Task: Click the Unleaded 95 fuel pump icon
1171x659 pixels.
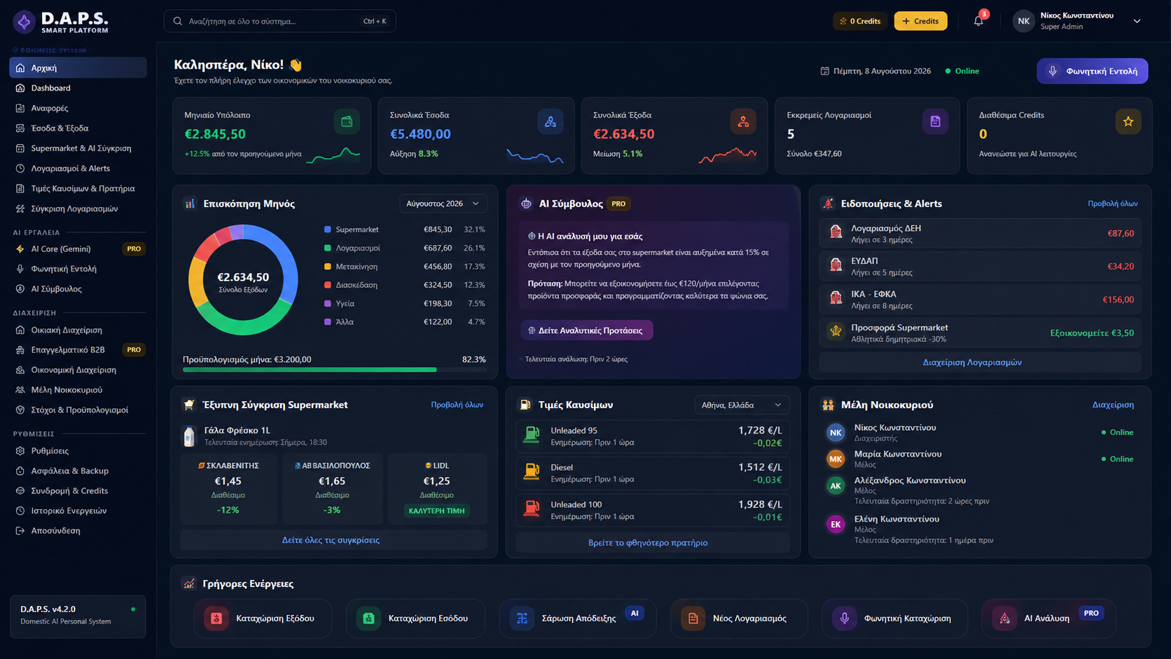Action: (532, 436)
